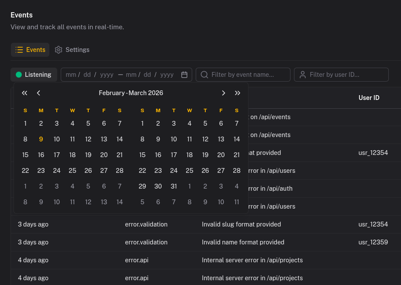Select March 15 in the right calendar
Viewport: 401px width, 285px height.
[142, 155]
